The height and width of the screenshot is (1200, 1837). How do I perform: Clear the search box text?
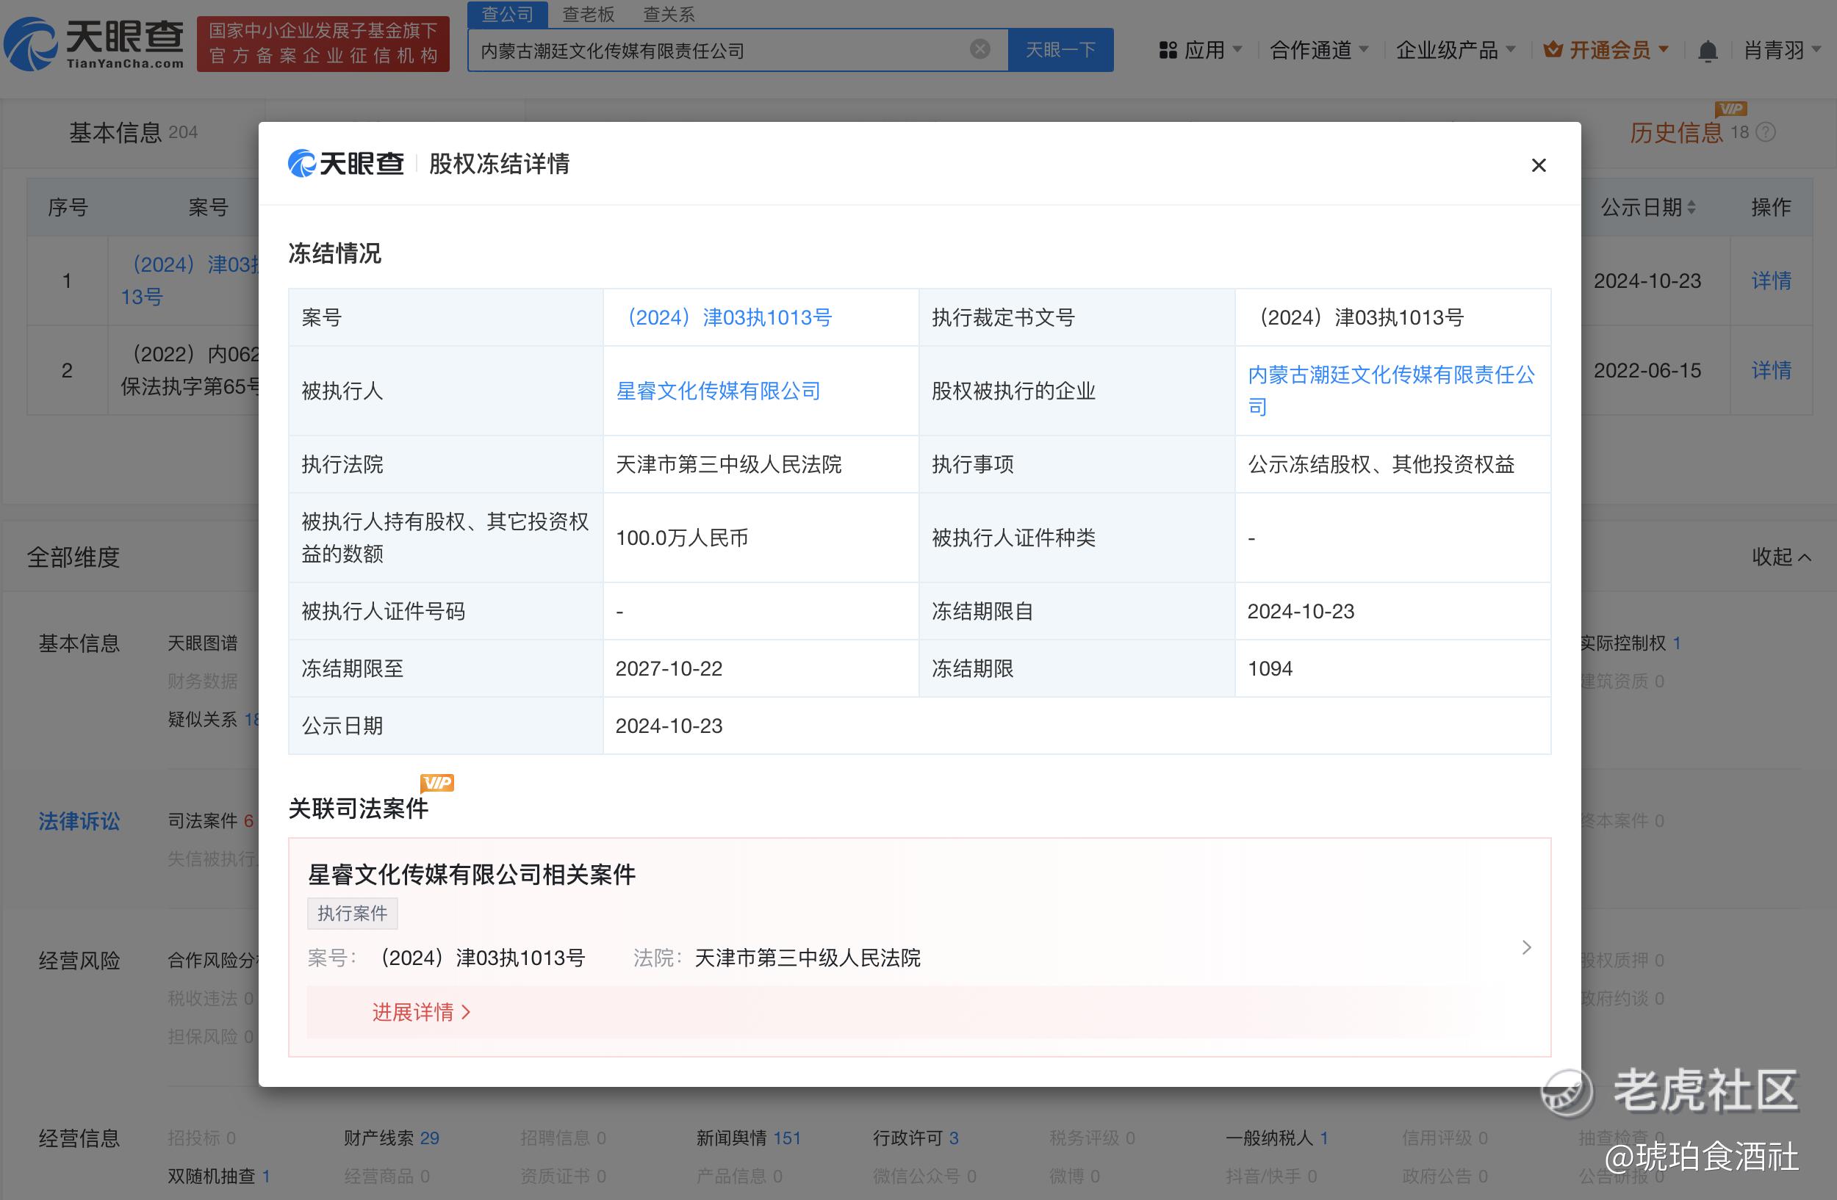979,49
